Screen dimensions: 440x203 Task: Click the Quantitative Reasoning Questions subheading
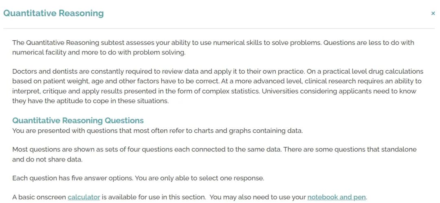[78, 120]
